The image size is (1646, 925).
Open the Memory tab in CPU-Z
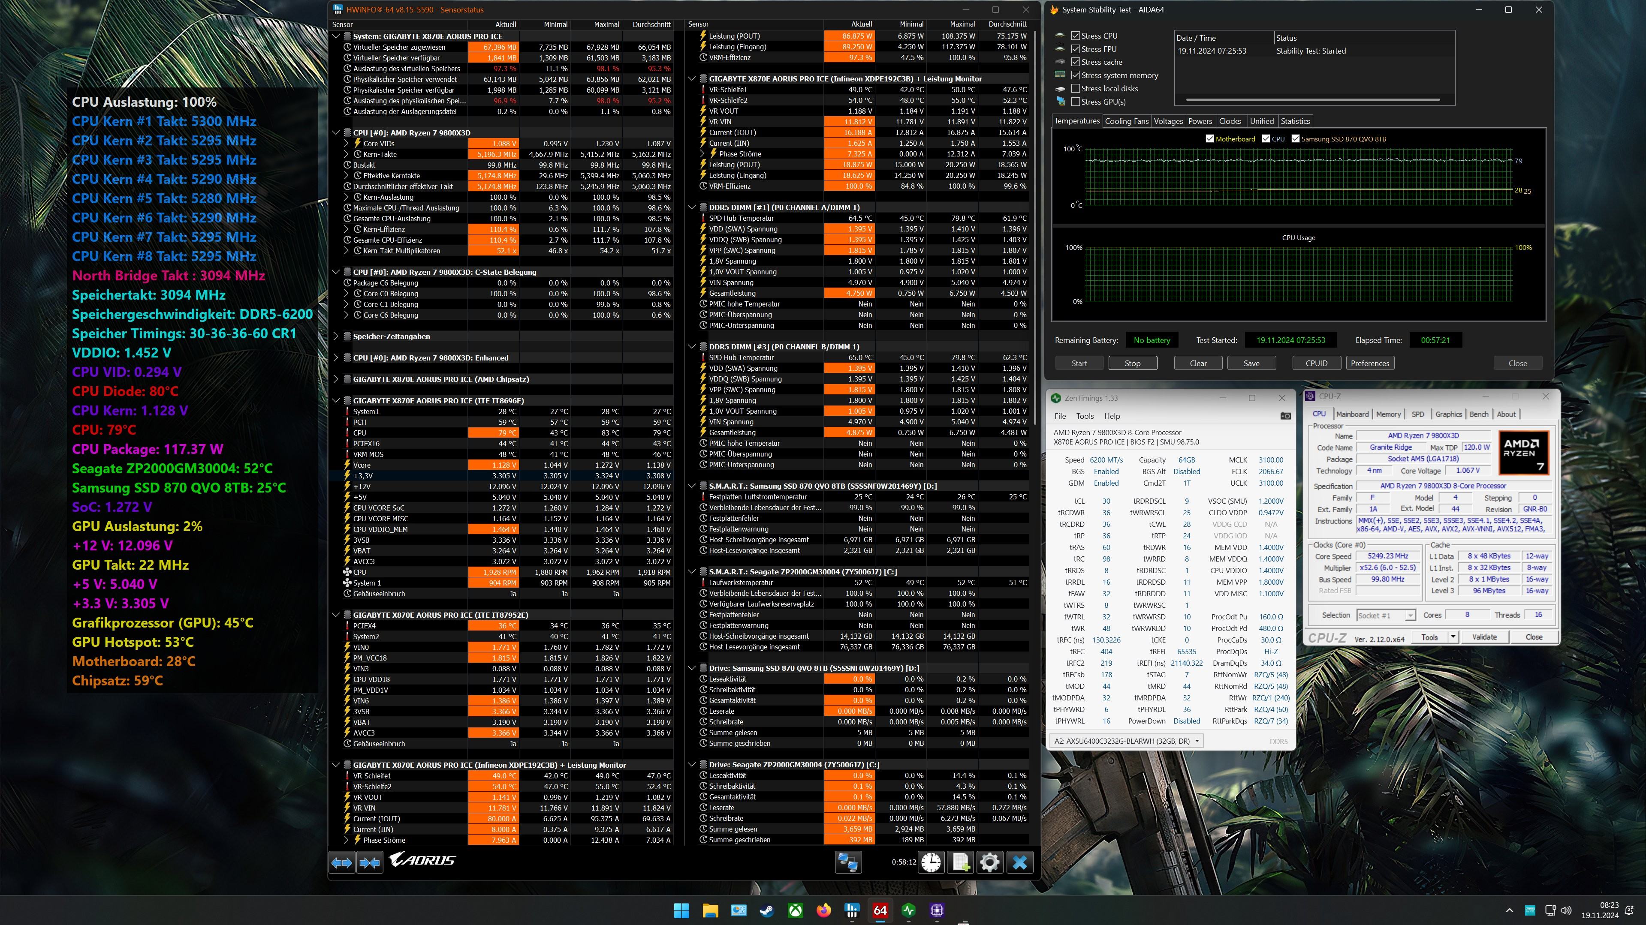click(x=1388, y=414)
